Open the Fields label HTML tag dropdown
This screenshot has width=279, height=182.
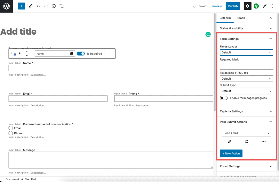(x=246, y=79)
